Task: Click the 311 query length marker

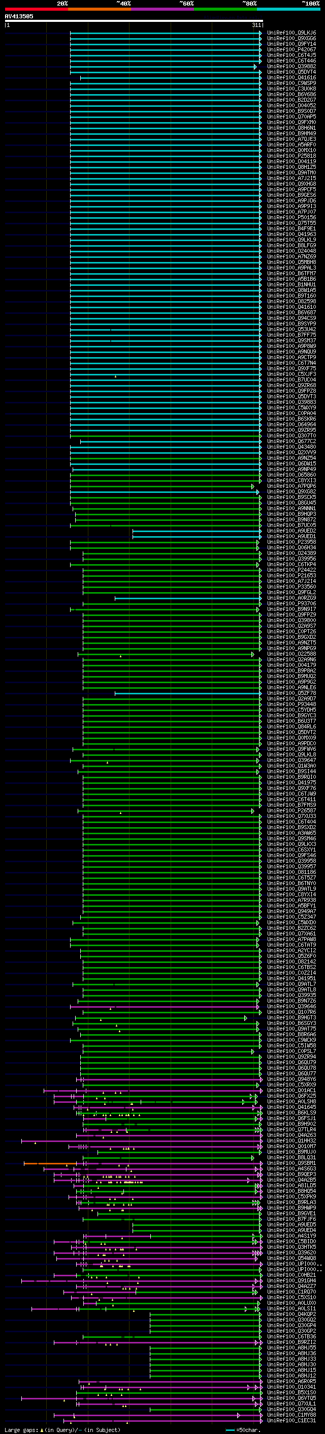Action: tap(256, 25)
